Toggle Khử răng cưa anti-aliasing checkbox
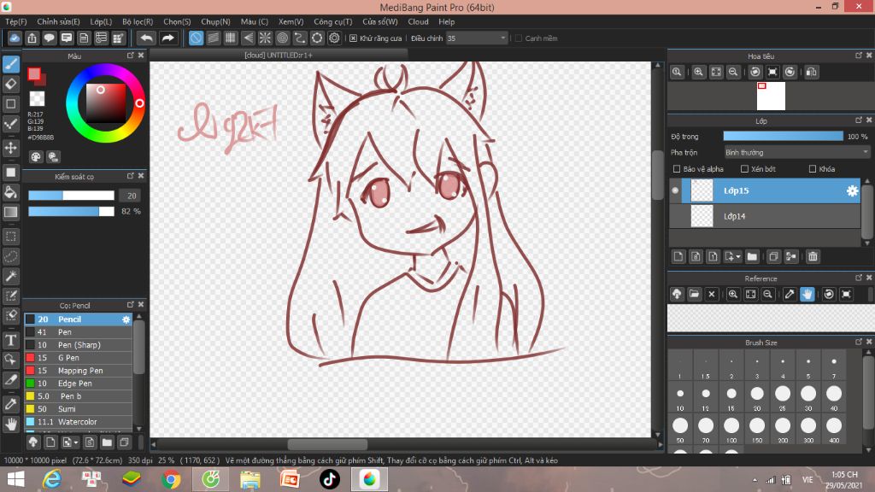 tap(353, 38)
